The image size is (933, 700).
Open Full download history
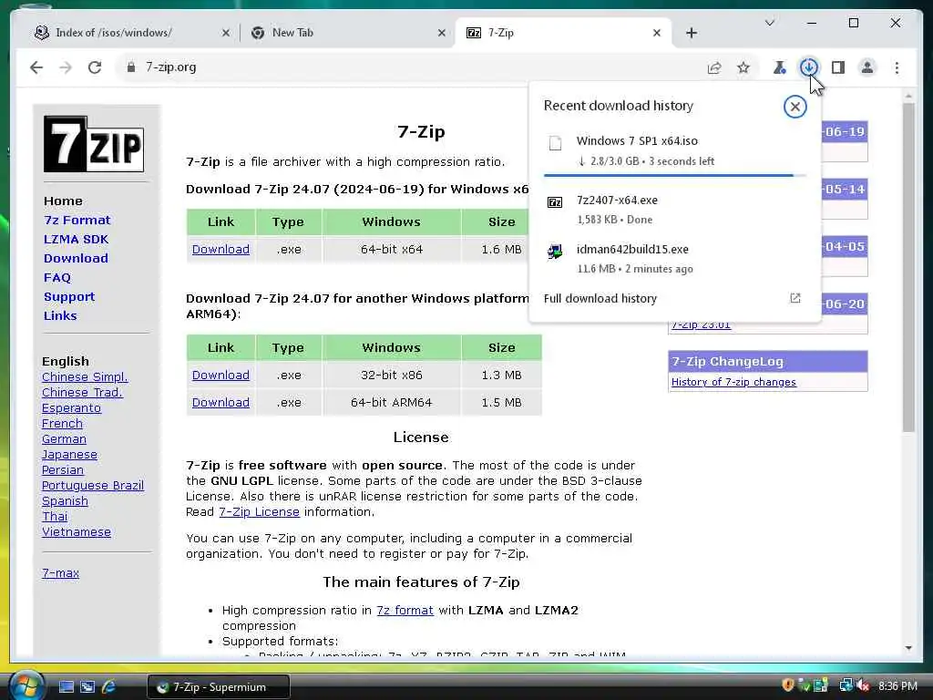click(x=600, y=298)
